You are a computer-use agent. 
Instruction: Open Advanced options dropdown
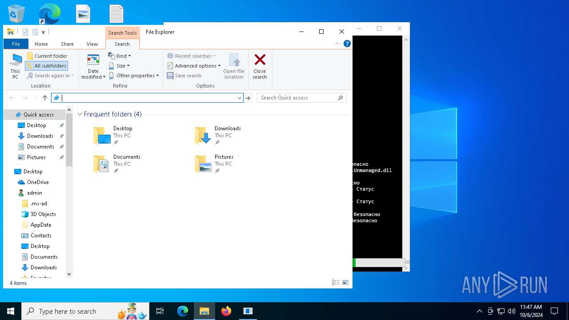tap(194, 66)
